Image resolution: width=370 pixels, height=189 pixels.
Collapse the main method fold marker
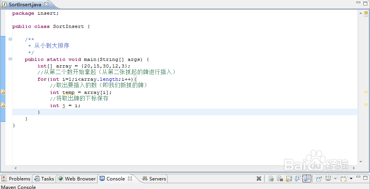(10, 59)
